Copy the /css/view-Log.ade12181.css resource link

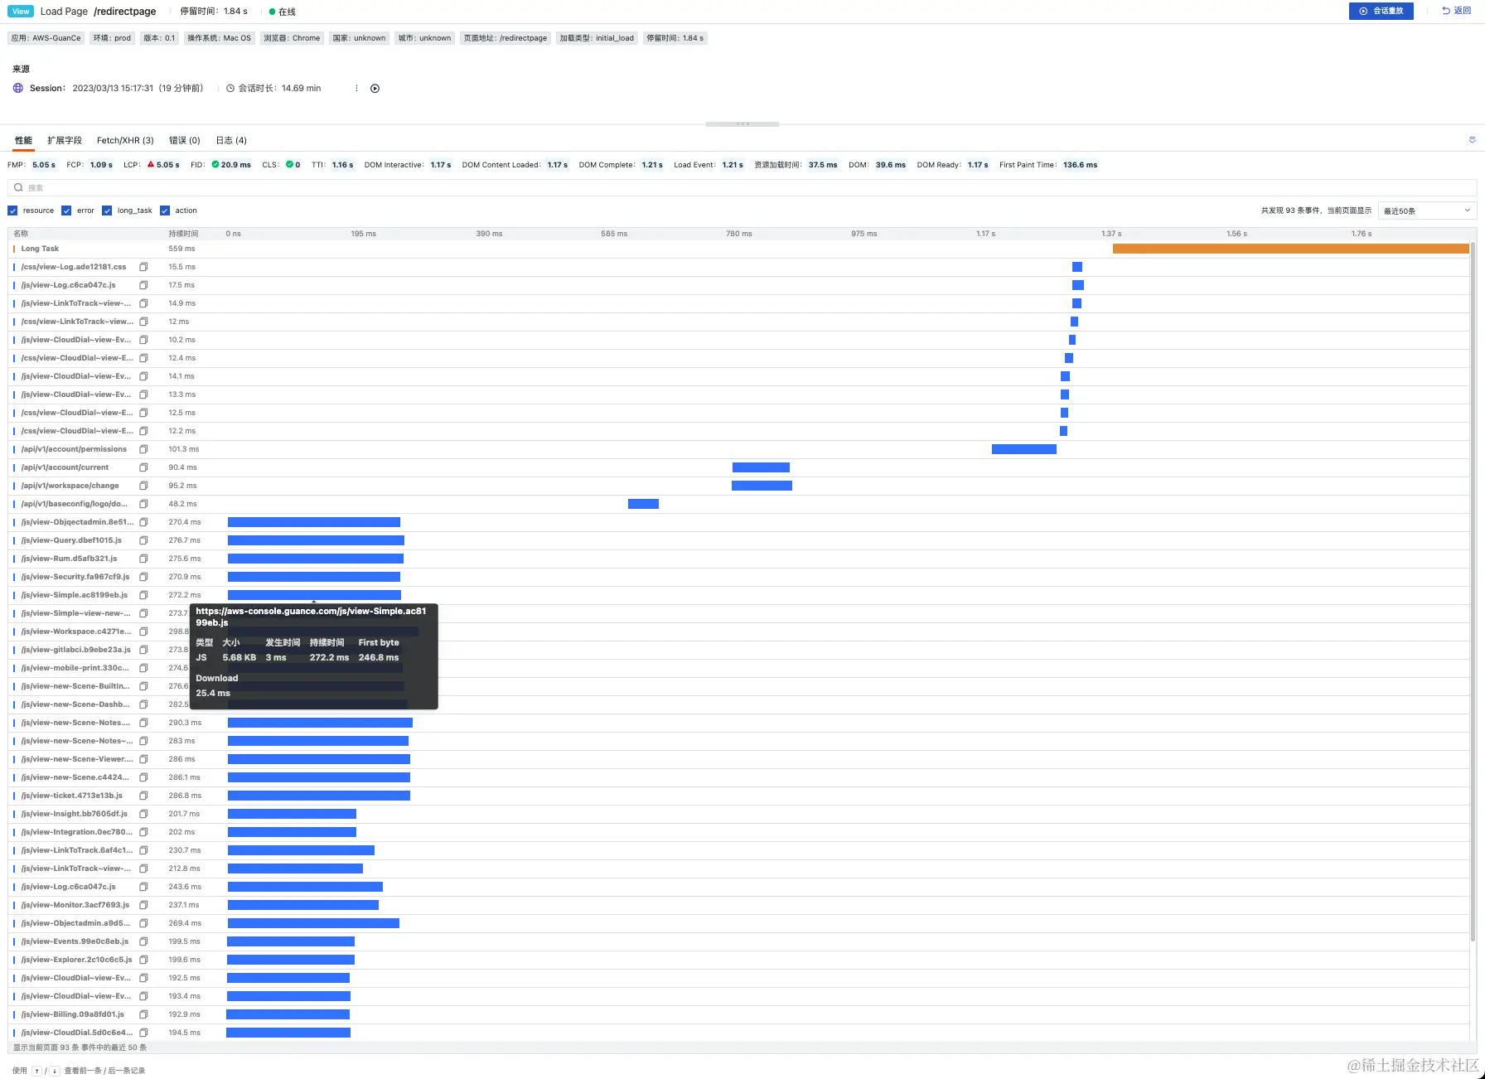point(143,267)
